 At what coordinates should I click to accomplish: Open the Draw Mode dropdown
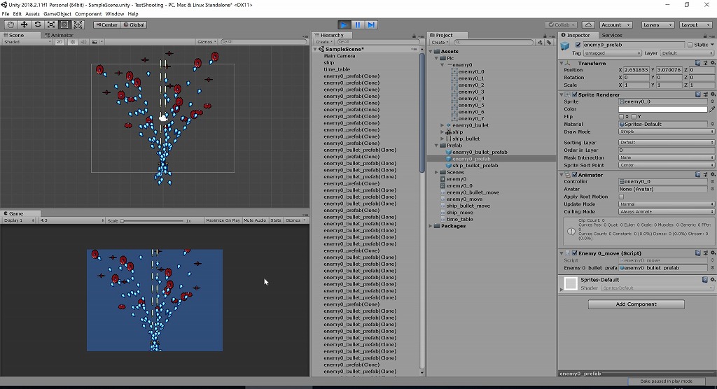tap(666, 132)
